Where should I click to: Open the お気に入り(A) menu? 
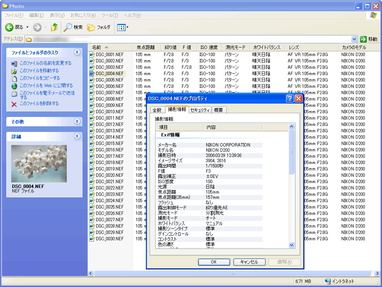click(83, 15)
